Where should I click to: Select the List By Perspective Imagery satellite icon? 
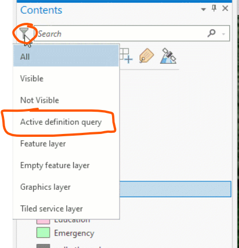168,56
